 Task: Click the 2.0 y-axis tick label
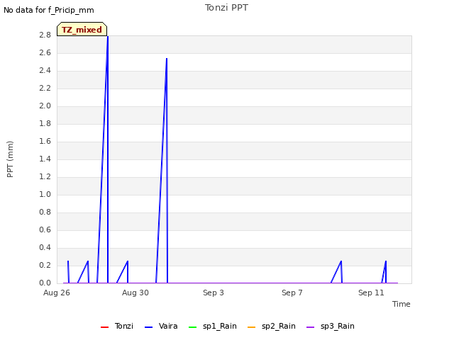[45, 106]
